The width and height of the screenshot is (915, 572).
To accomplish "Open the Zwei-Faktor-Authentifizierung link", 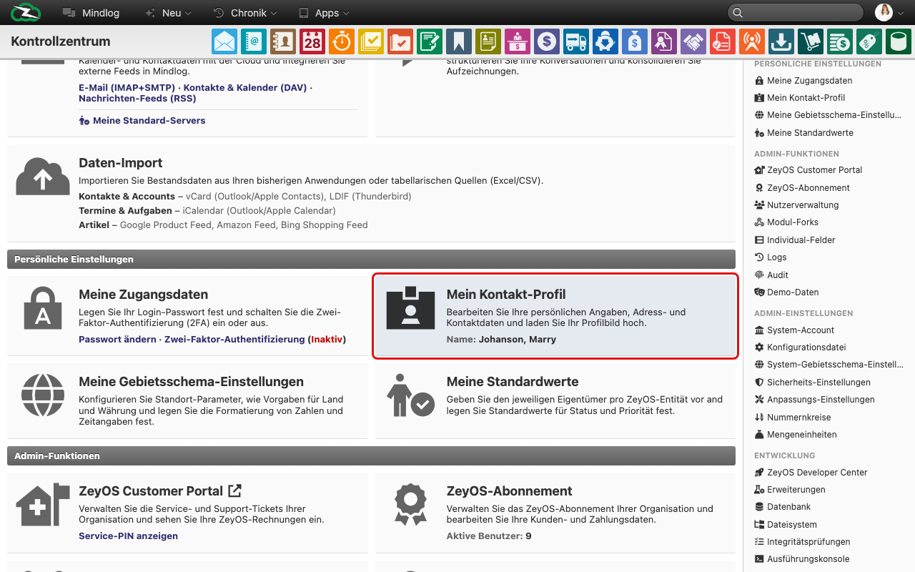I will pos(234,339).
